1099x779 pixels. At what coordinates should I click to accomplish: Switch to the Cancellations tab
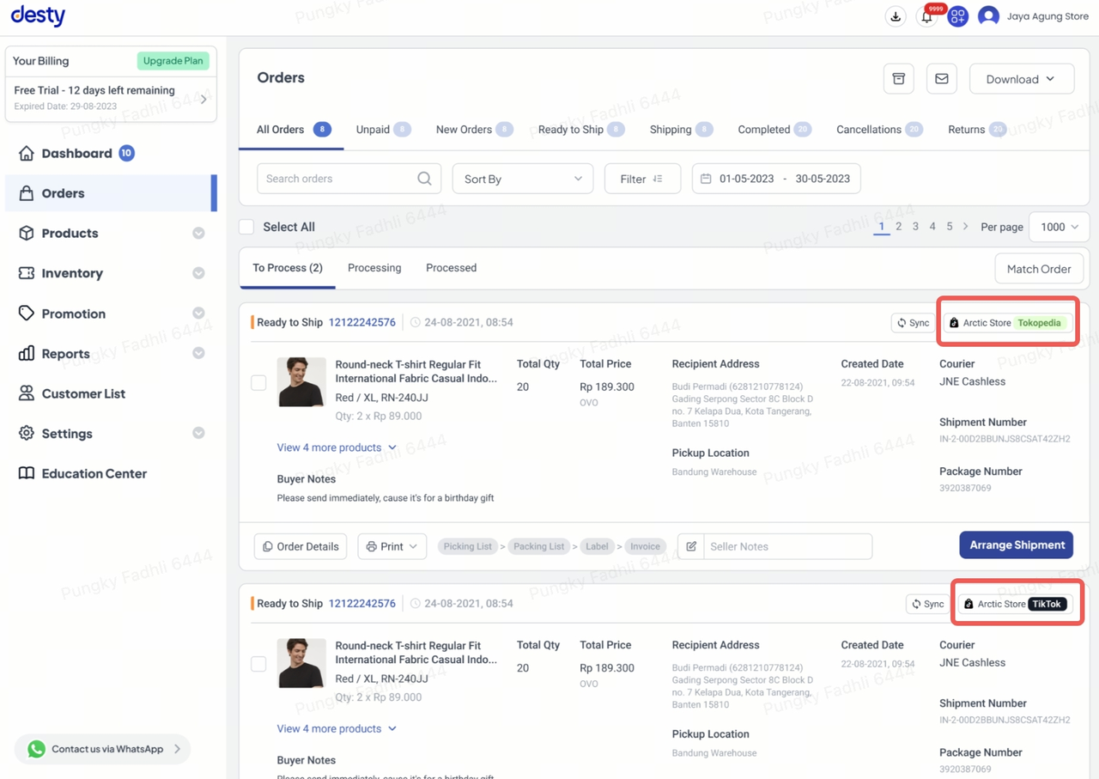tap(868, 130)
